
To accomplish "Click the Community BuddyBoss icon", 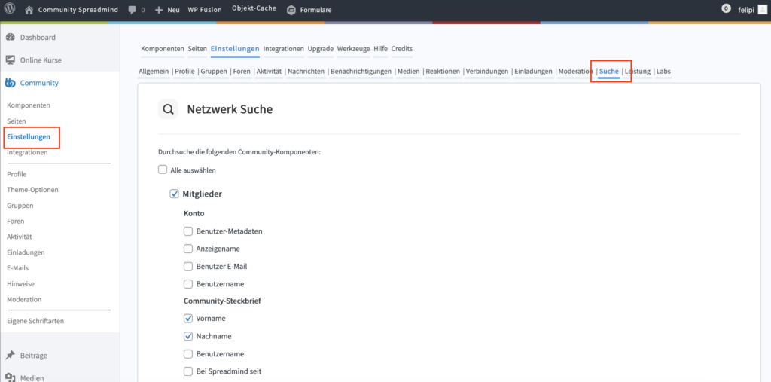I will (11, 83).
